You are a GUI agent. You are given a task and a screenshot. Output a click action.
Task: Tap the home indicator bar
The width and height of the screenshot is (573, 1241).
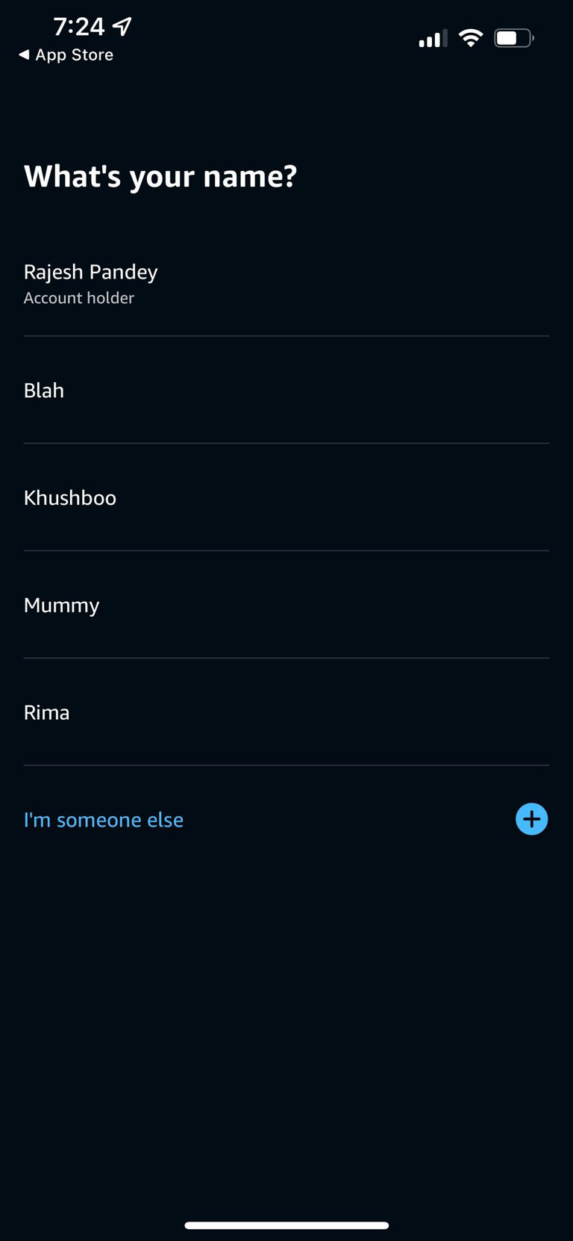click(286, 1225)
